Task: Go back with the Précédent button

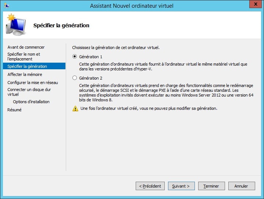Action: (x=150, y=186)
